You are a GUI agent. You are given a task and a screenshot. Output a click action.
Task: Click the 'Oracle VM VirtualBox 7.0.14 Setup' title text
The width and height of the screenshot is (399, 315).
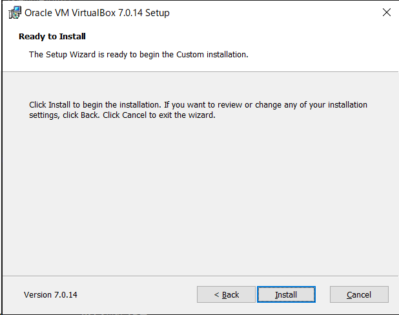pyautogui.click(x=97, y=13)
